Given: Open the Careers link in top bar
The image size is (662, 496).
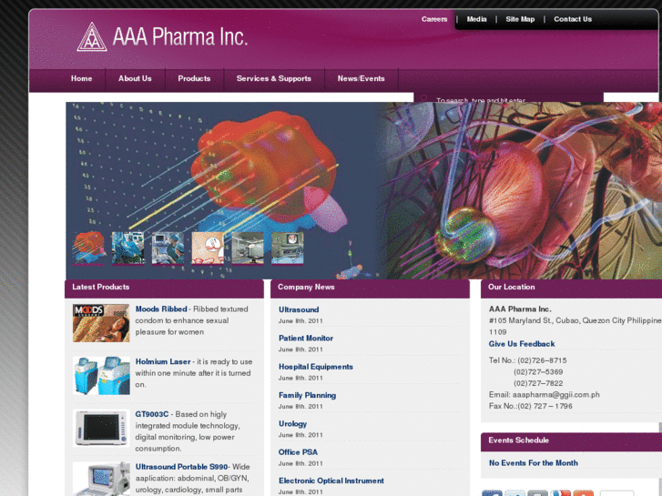Looking at the screenshot, I should click(x=434, y=19).
